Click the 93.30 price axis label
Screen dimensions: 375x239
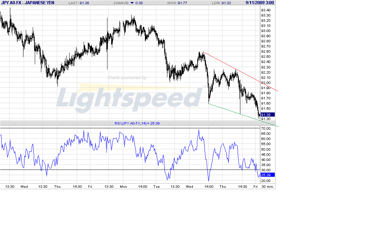click(266, 15)
